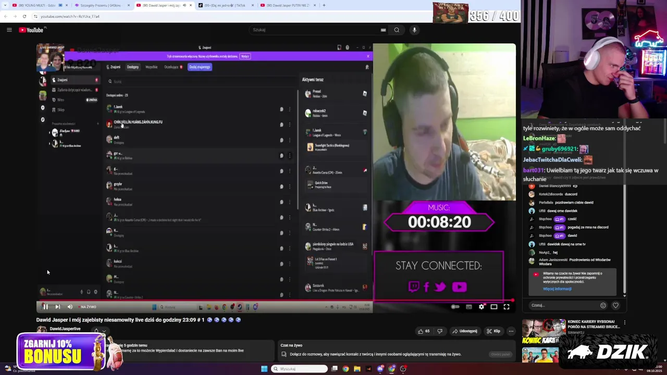Viewport: 667px width, 375px height.
Task: Toggle the autoplay switch in player
Action: 455,307
